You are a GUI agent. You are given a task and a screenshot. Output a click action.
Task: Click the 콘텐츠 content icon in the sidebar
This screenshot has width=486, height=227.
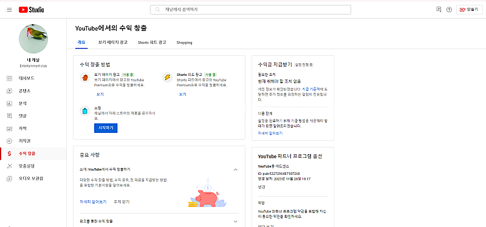(x=9, y=90)
